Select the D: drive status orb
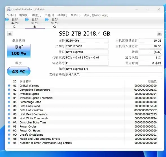This screenshot has height=157, width=166. pyautogui.click(x=7, y=20)
